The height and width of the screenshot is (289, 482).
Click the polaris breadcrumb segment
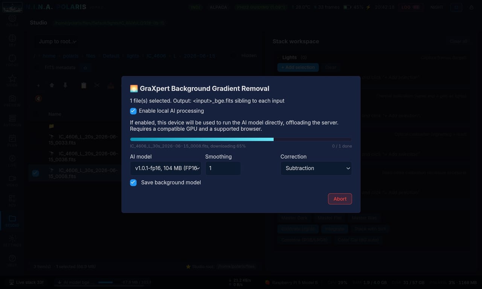pos(71,56)
